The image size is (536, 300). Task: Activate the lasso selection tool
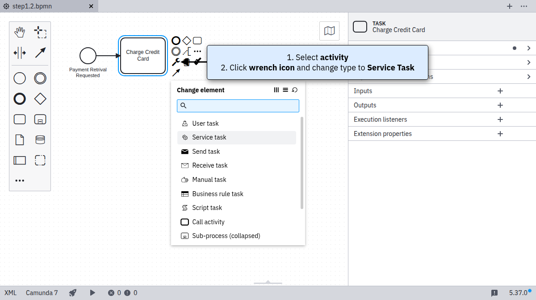(x=40, y=32)
